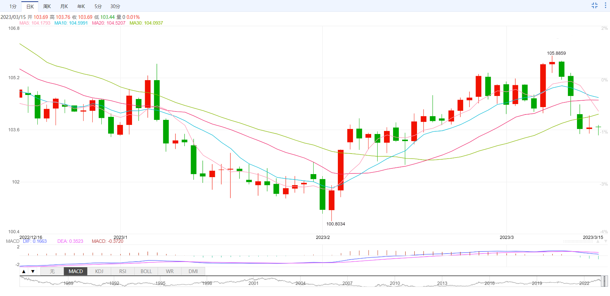The height and width of the screenshot is (296, 610).
Task: Select the MACD indicator option
Action: 76,271
